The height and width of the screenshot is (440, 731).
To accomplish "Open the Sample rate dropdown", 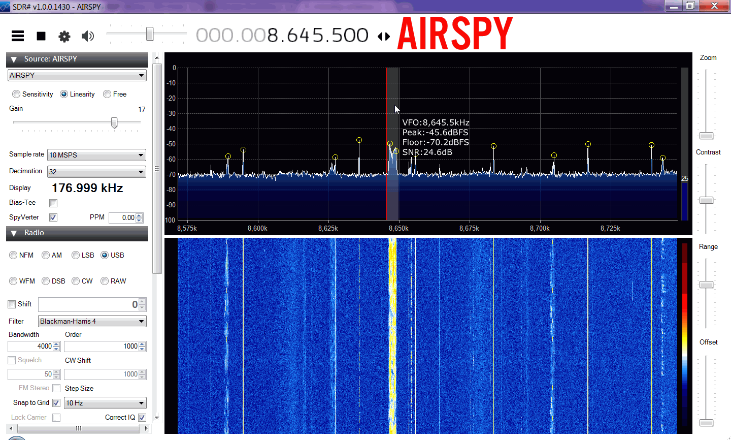I will (x=141, y=155).
